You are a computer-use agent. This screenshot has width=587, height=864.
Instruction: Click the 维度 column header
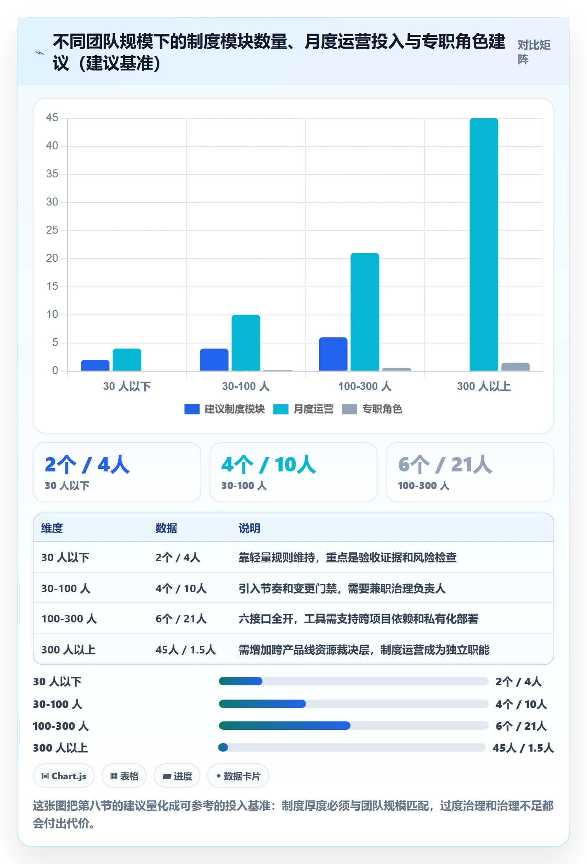coord(52,528)
